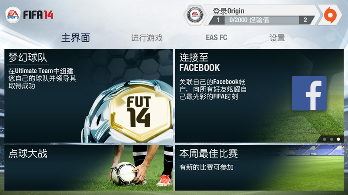Click the 0/2000 经验值 progress bar
Screen dimensions: 348x195
[261, 20]
